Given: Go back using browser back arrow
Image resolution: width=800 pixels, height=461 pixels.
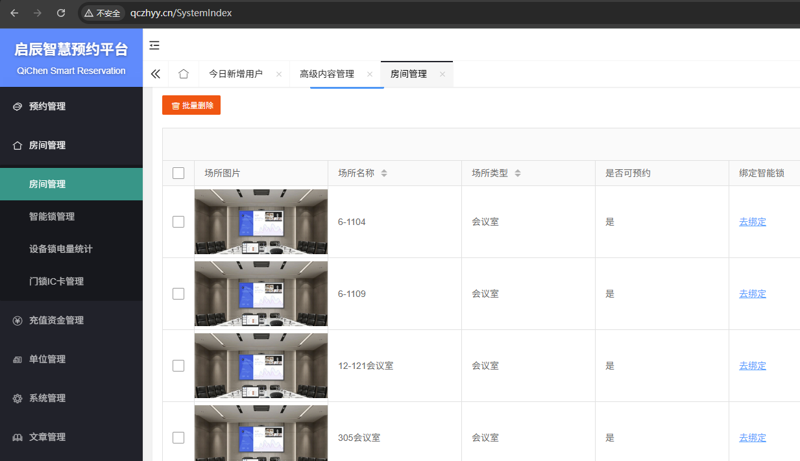Looking at the screenshot, I should click(x=14, y=13).
